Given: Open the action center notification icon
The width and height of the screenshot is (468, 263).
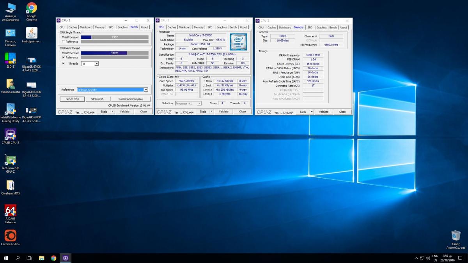Looking at the screenshot, I should click(x=460, y=258).
